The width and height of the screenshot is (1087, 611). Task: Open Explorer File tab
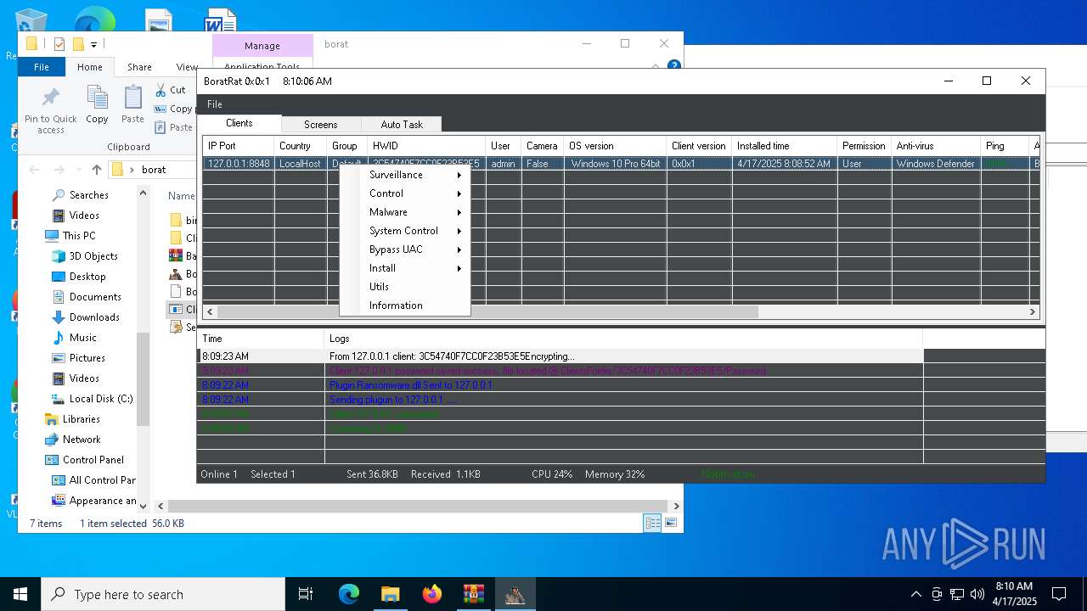[x=41, y=67]
